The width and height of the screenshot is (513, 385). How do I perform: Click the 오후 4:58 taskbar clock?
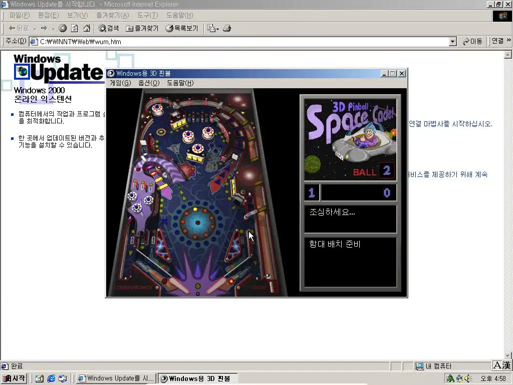493,378
